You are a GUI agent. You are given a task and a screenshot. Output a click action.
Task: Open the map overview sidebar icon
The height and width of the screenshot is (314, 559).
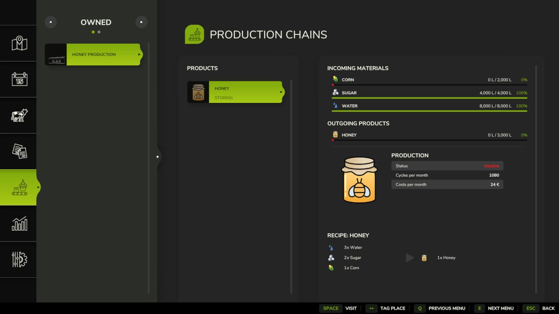point(19,43)
